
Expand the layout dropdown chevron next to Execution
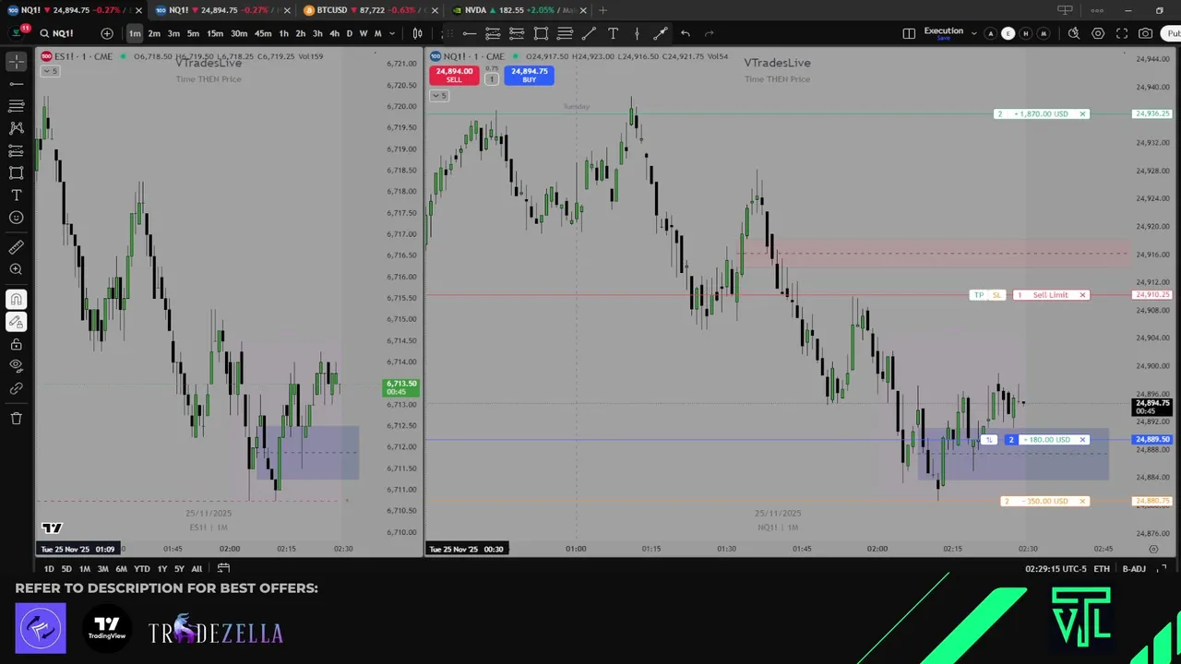[973, 33]
